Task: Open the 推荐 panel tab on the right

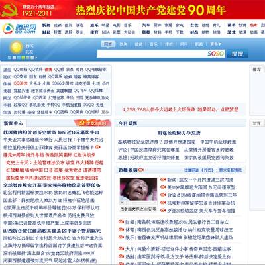Action: point(256,70)
